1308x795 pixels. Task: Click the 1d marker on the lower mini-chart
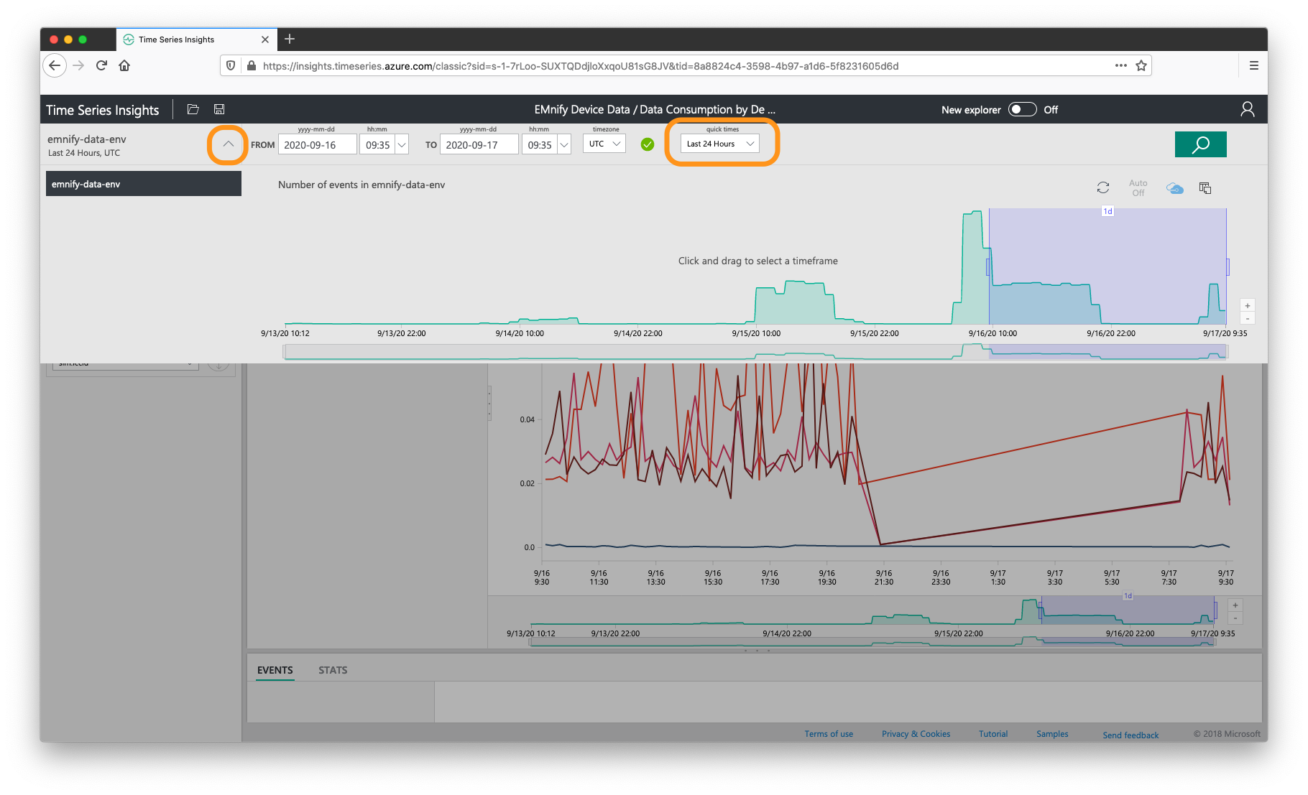1128,596
